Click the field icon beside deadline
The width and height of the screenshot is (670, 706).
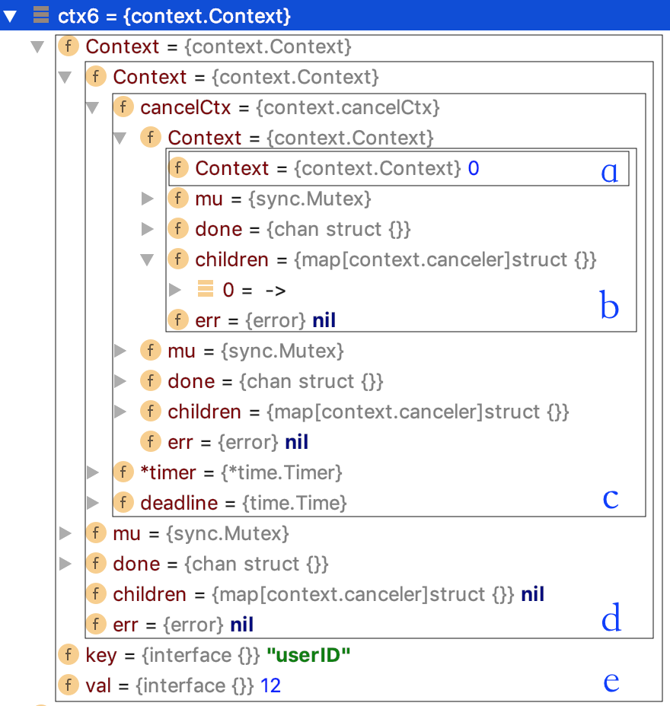point(123,503)
